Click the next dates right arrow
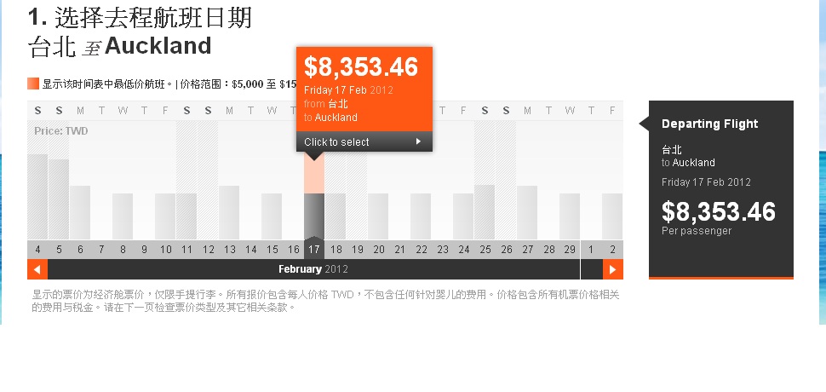 pyautogui.click(x=612, y=269)
